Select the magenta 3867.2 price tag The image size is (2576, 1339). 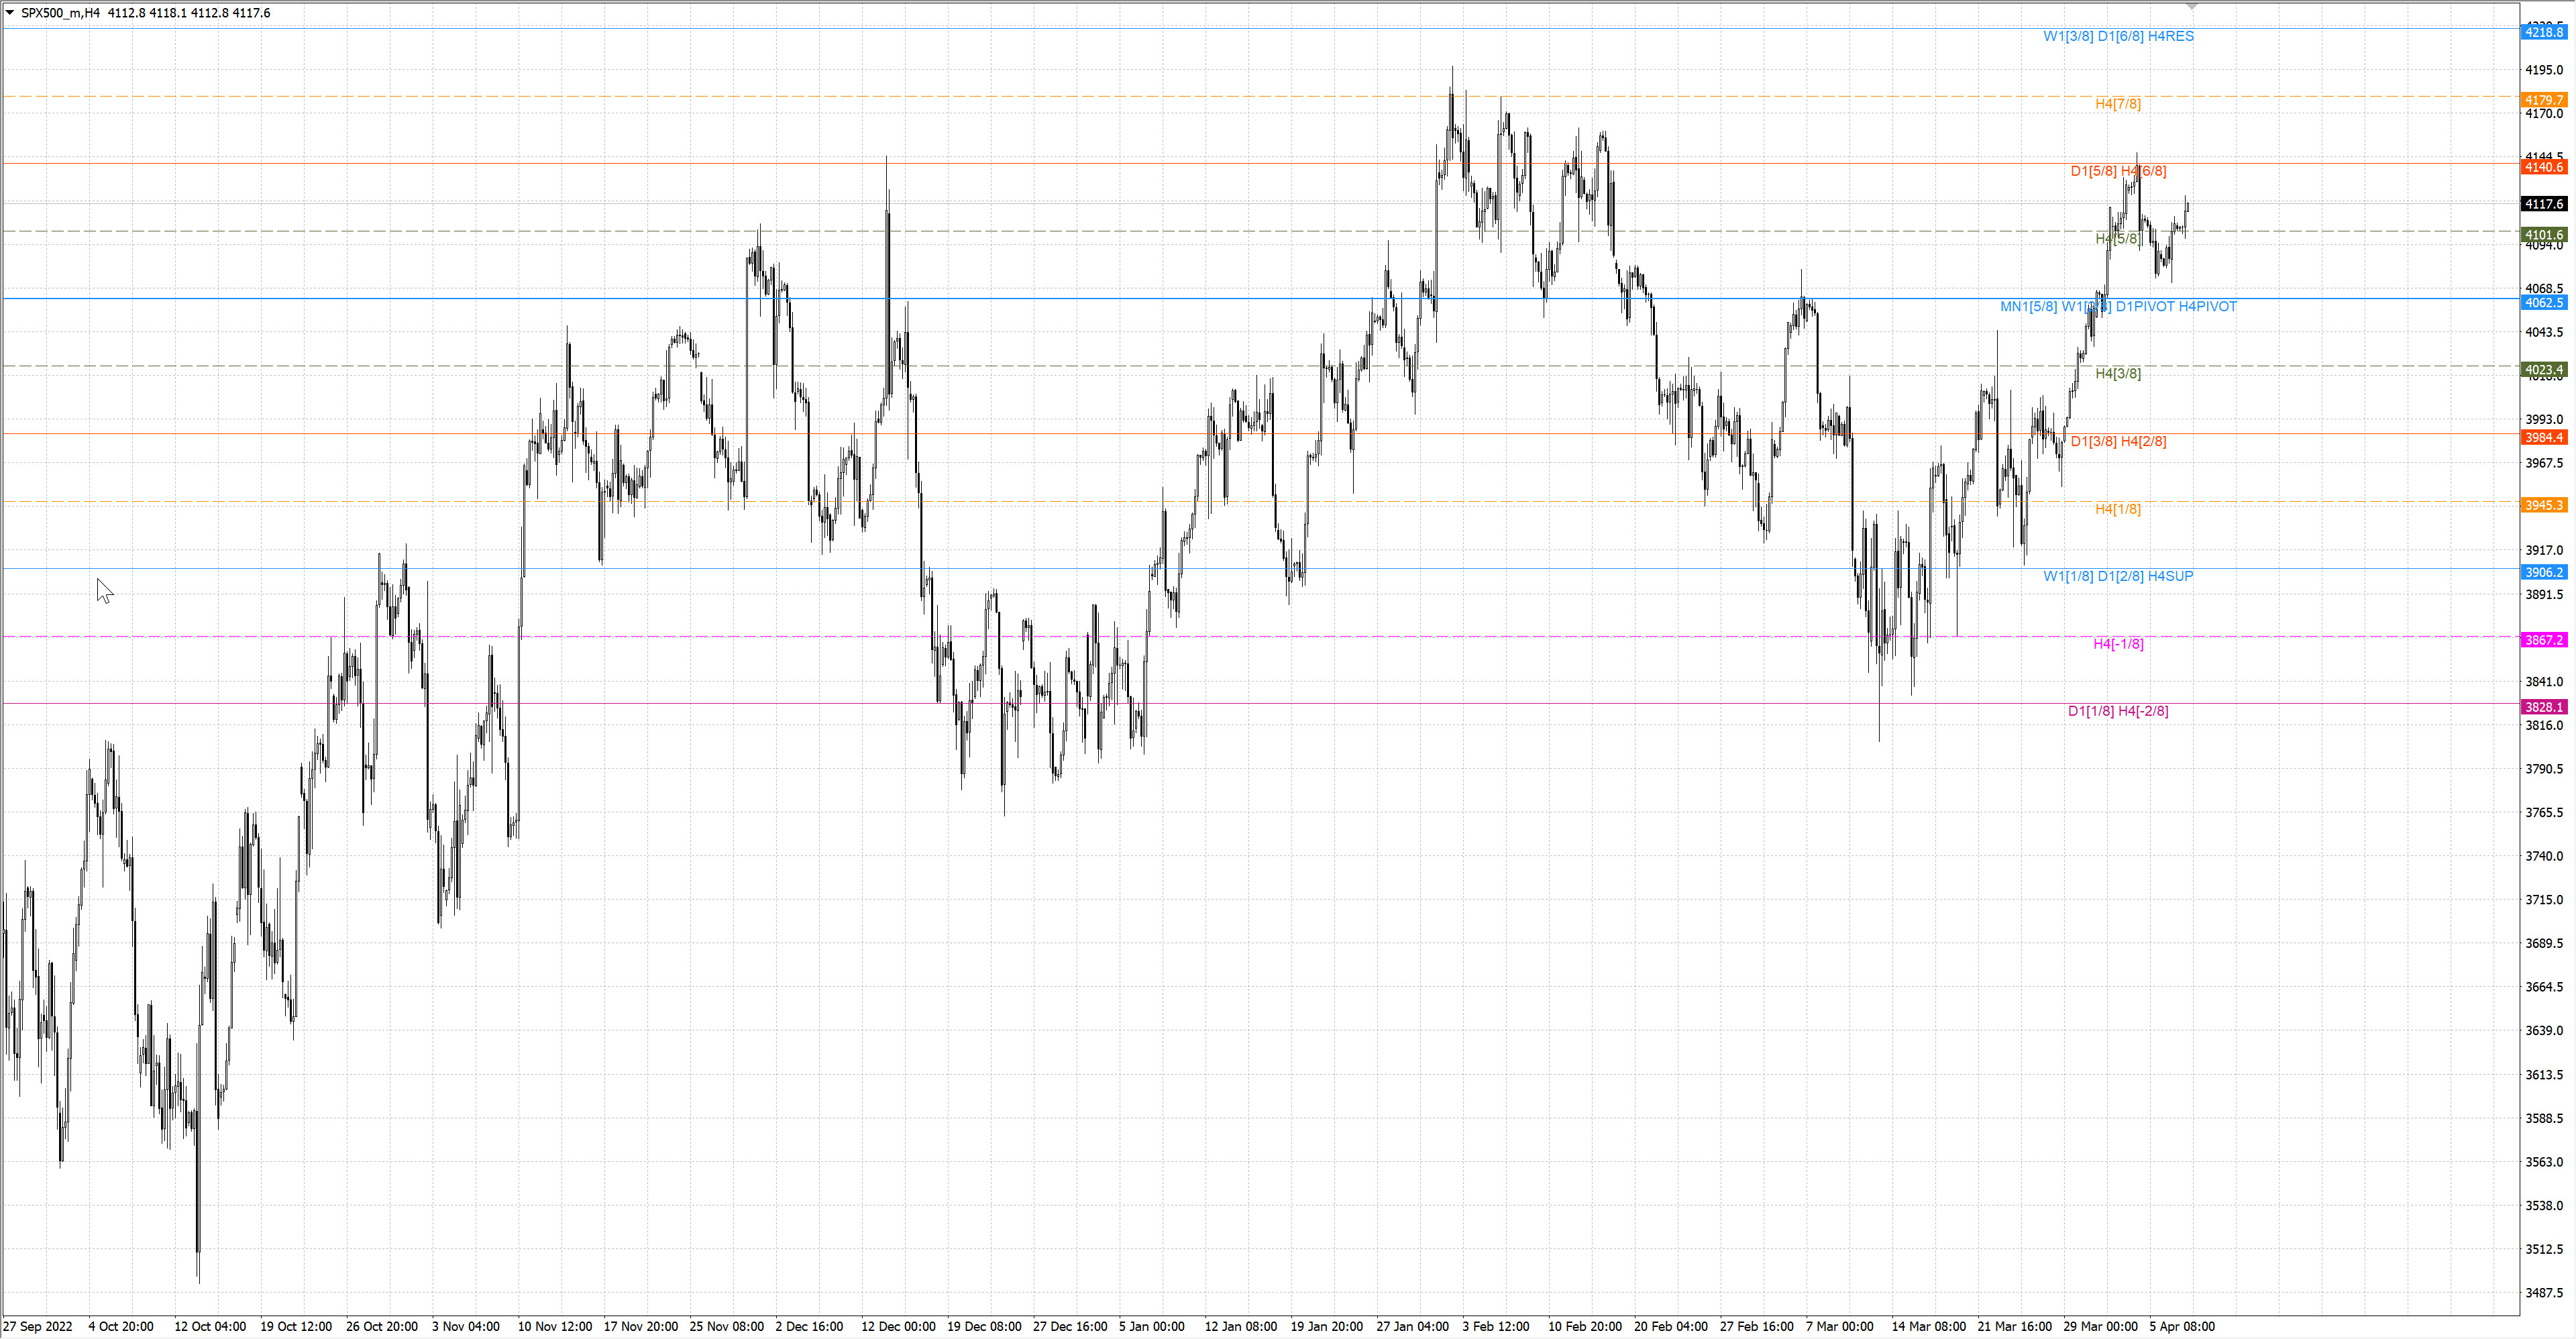click(x=2544, y=640)
